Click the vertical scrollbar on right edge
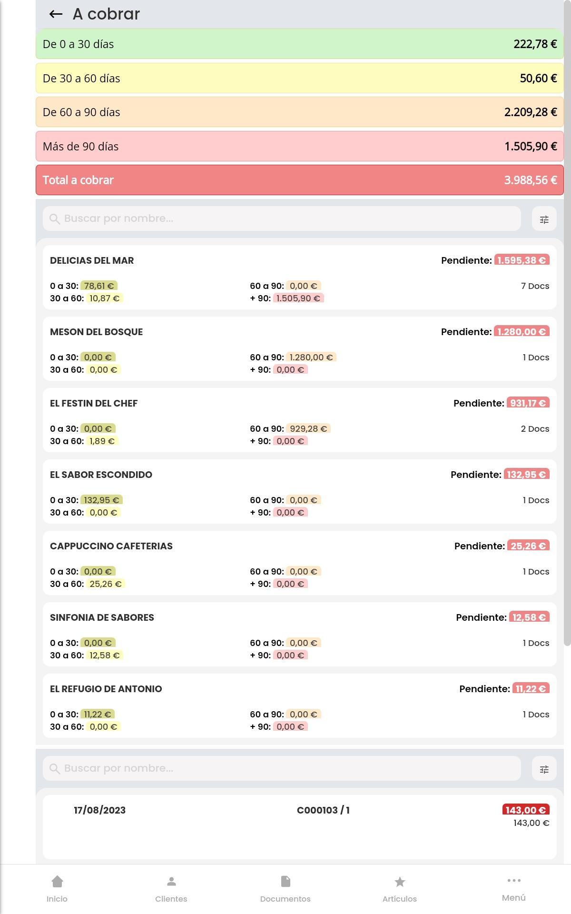 coord(567,324)
